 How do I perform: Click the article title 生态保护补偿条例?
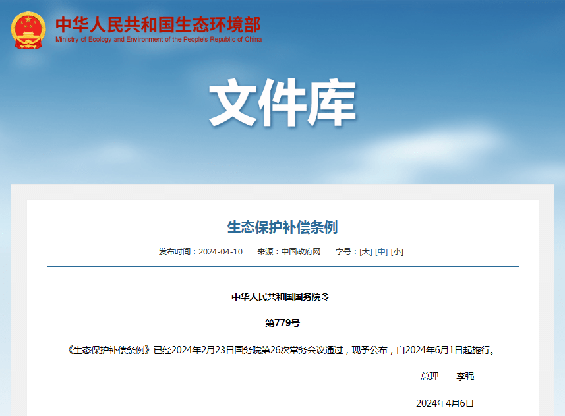(x=282, y=227)
